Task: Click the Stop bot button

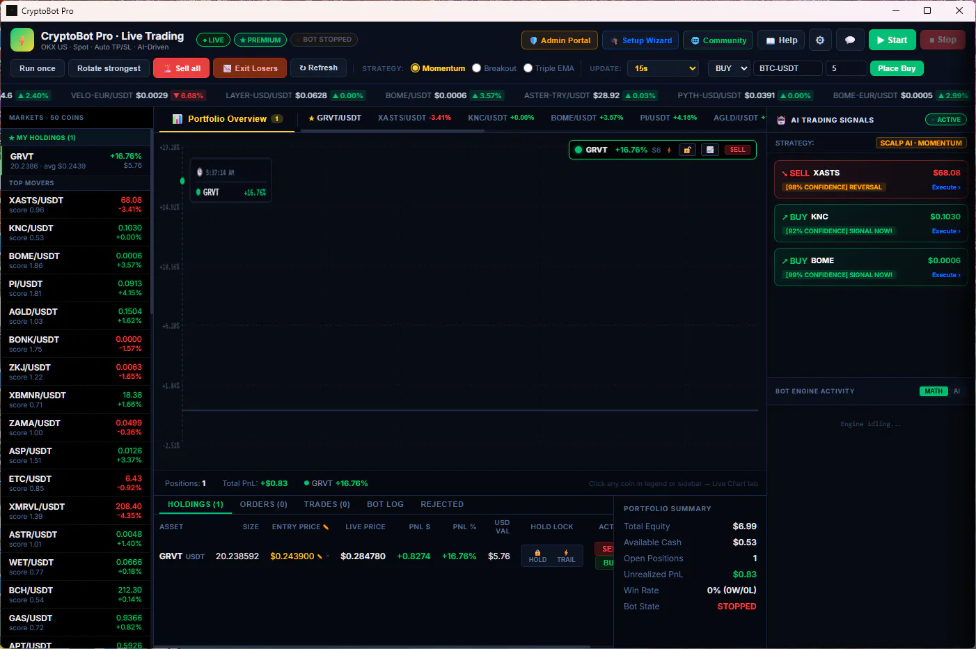Action: coord(943,40)
